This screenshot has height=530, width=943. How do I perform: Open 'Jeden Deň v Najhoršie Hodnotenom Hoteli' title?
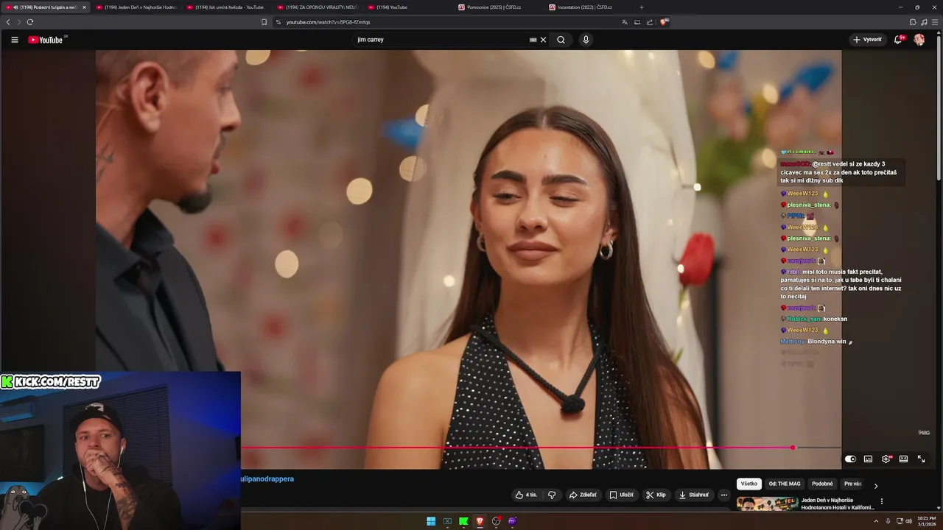838,504
